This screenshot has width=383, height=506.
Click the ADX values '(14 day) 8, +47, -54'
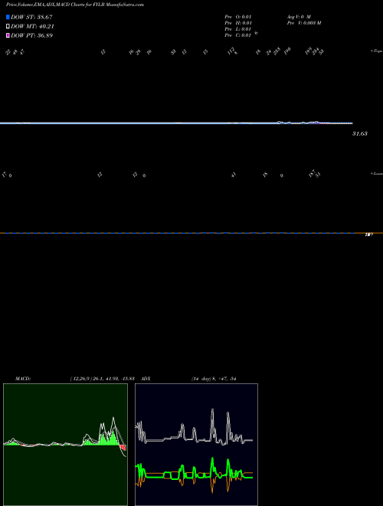click(214, 379)
